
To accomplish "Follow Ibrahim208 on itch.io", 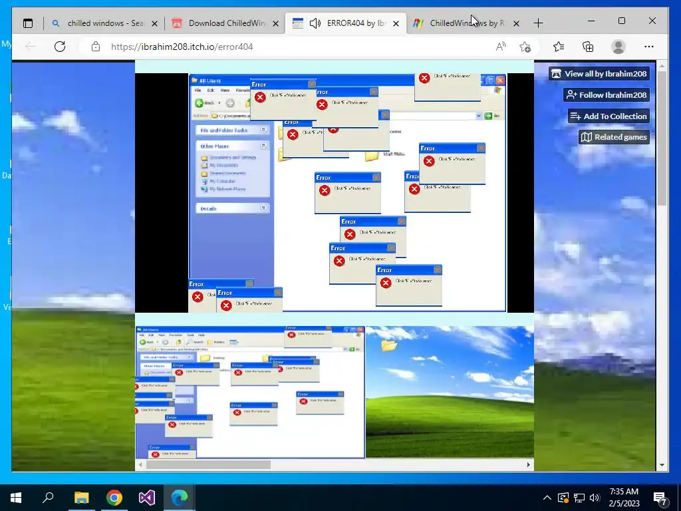I will [x=607, y=94].
